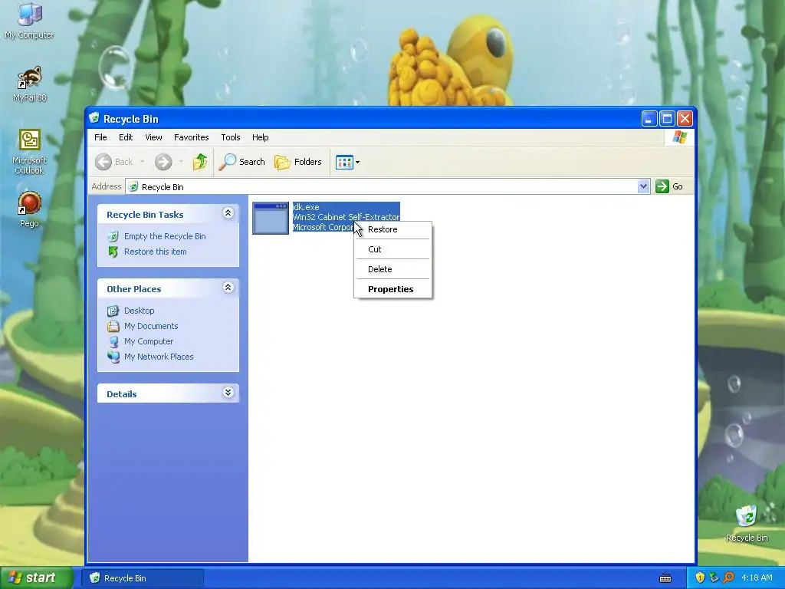Open Back history dropdown arrow
The height and width of the screenshot is (589, 785).
[142, 162]
